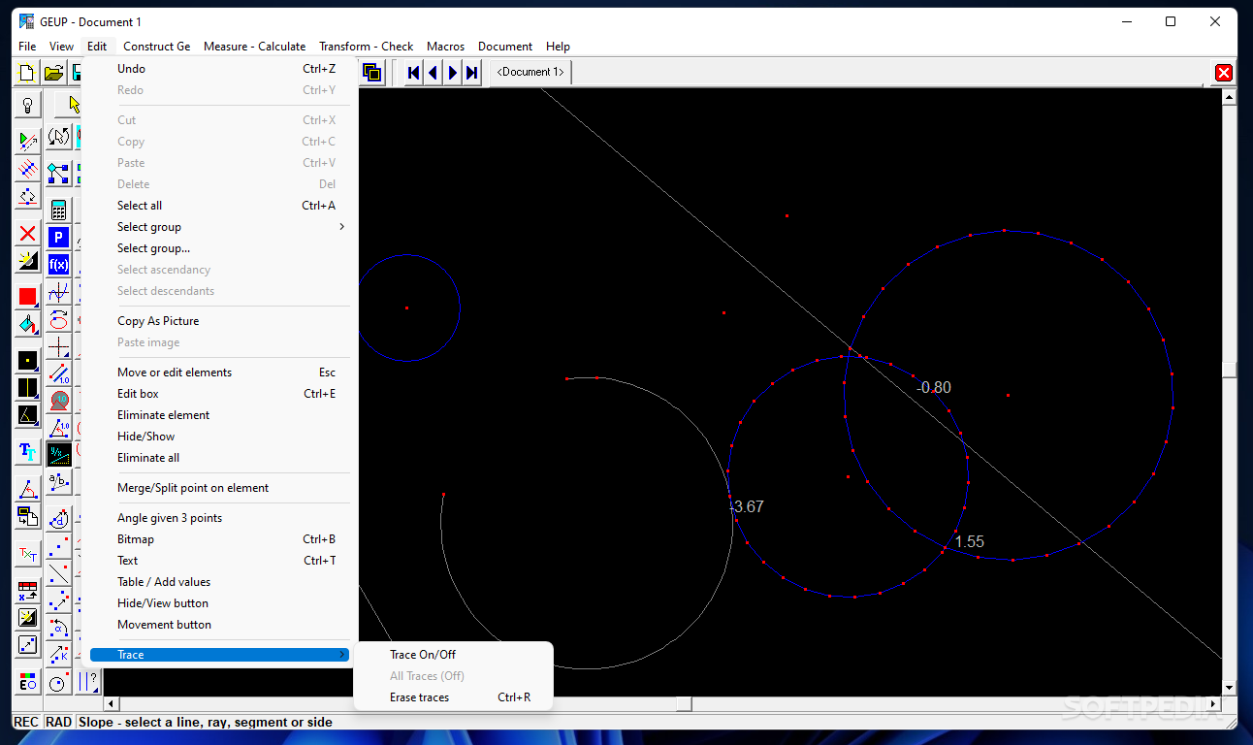The width and height of the screenshot is (1253, 745).
Task: Select the line through two points tool
Action: tap(58, 573)
